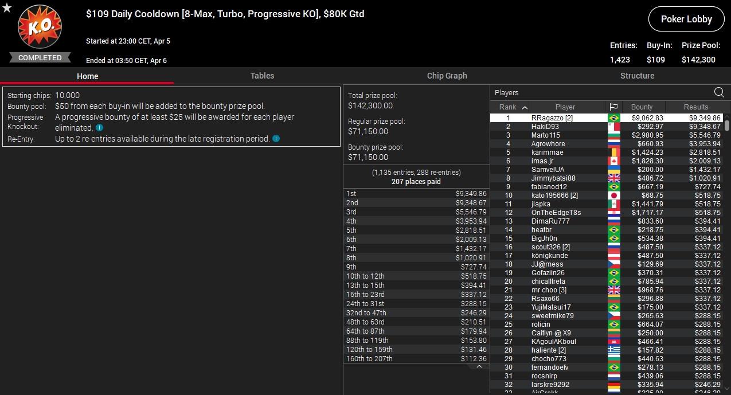The width and height of the screenshot is (731, 395).
Task: Click scroll-down arrow in Players list
Action: coord(727,391)
